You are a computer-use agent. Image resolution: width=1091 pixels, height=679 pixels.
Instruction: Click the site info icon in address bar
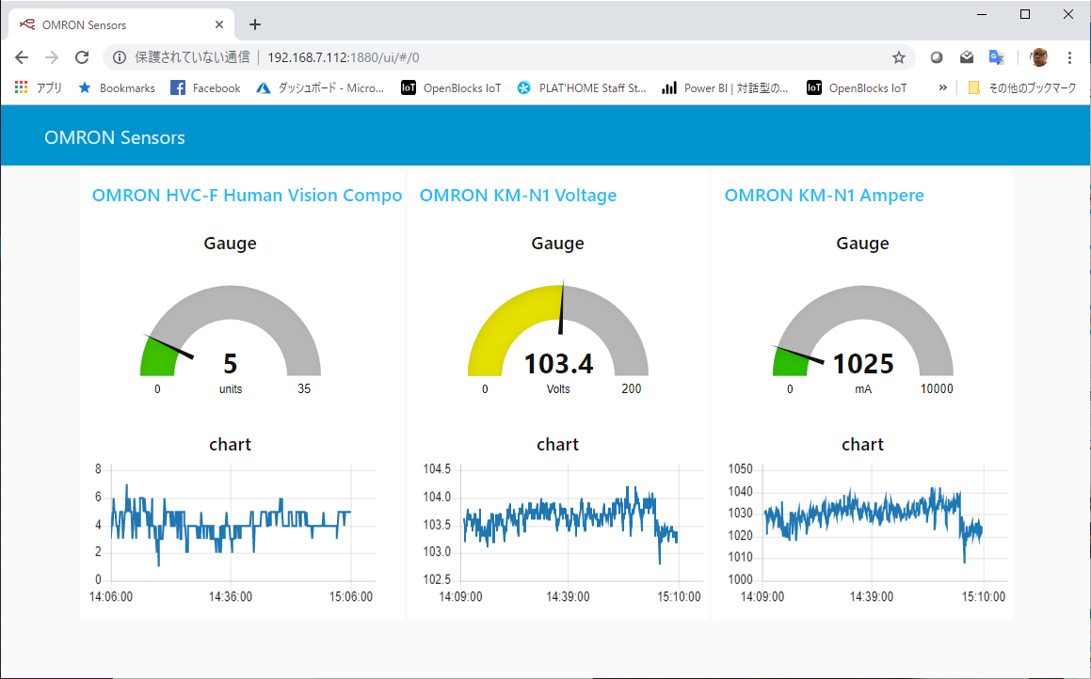pyautogui.click(x=120, y=57)
